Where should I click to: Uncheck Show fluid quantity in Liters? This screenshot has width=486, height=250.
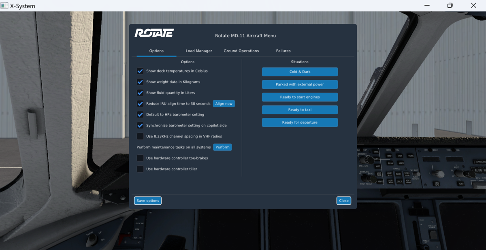tap(140, 93)
